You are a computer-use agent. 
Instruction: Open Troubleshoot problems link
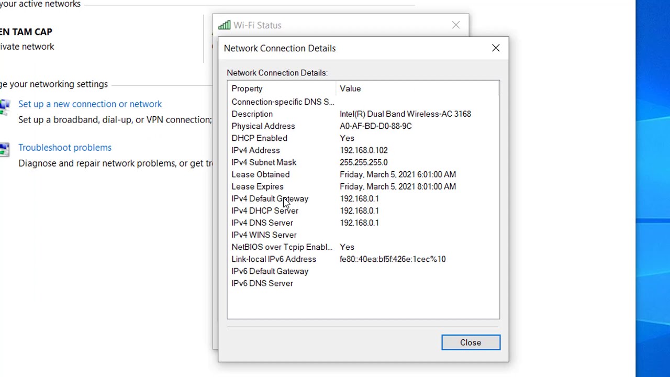65,147
